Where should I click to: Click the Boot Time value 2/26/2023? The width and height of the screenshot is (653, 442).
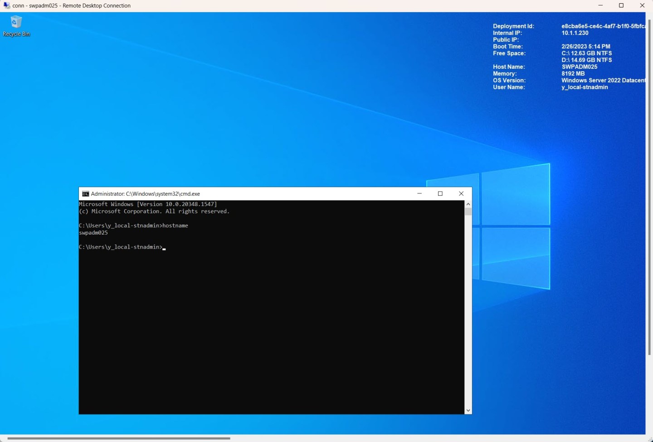586,47
